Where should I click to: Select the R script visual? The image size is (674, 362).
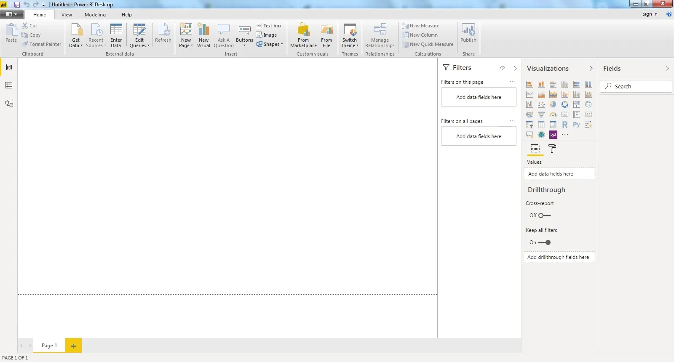pos(565,125)
